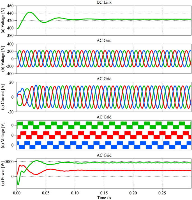Select the "AC Grid" title above plot (b)
Image resolution: width=192 pixels, height=200 pixels.
pos(104,41)
